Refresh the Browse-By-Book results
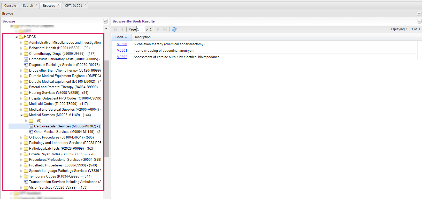The width and height of the screenshot is (422, 199). [174, 29]
